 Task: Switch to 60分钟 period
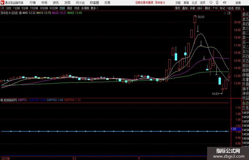click(53, 8)
